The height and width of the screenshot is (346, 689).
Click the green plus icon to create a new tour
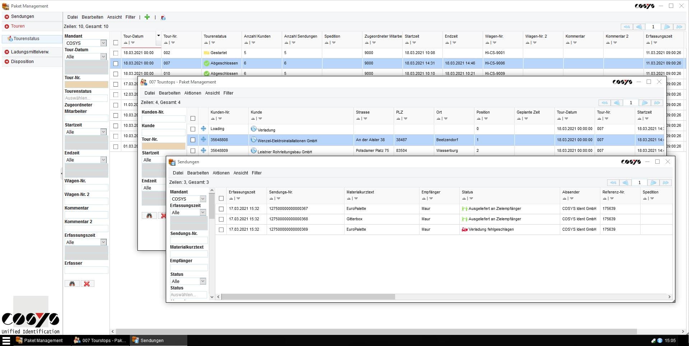(x=147, y=17)
